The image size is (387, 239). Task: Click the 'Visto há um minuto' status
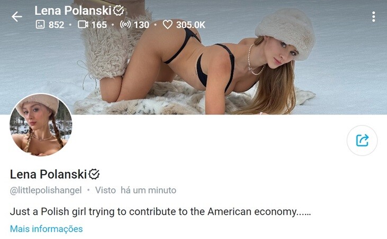tap(136, 190)
